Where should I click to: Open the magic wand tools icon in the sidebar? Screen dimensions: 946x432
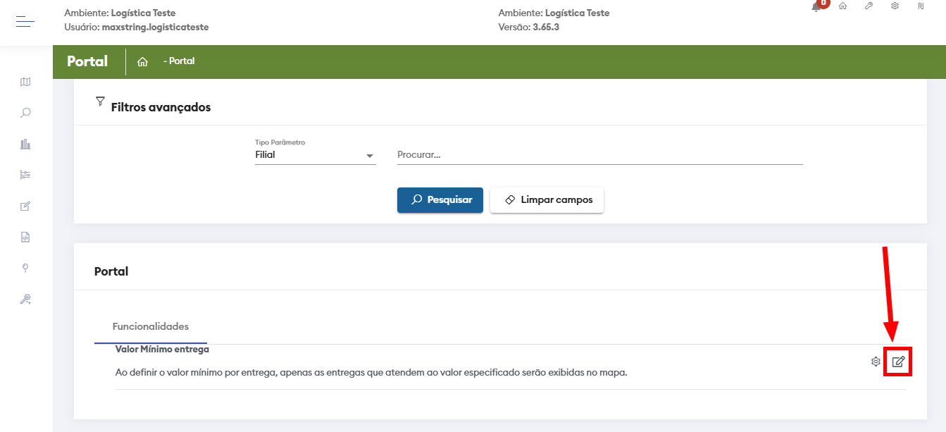25,300
